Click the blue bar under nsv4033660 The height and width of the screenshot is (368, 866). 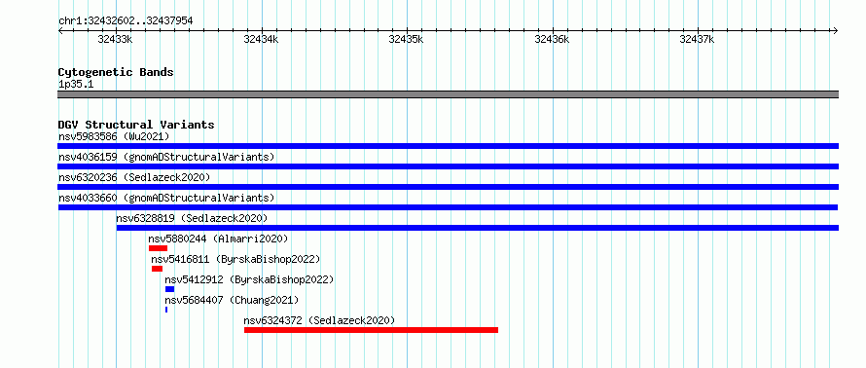click(448, 207)
